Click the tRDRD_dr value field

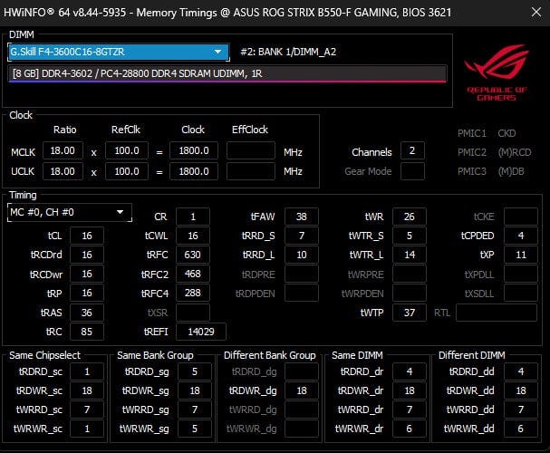point(410,371)
